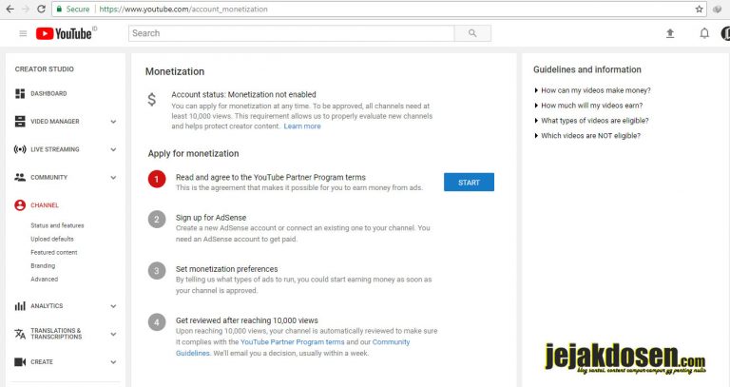730x387 pixels.
Task: Click the Translations language icon
Action: 20,334
